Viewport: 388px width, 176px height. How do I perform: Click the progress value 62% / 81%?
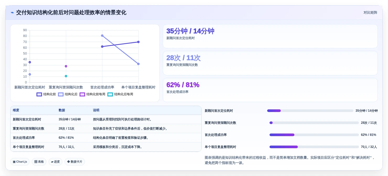click(x=369, y=135)
